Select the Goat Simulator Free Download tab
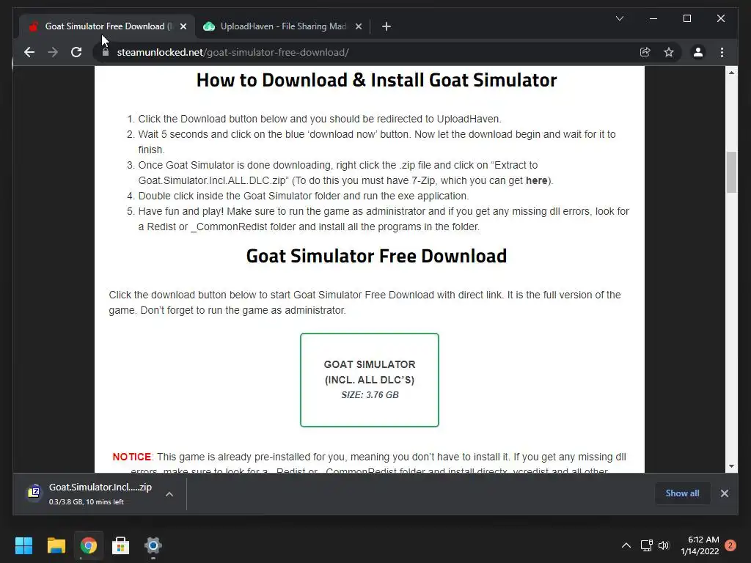This screenshot has width=751, height=563. click(x=106, y=26)
